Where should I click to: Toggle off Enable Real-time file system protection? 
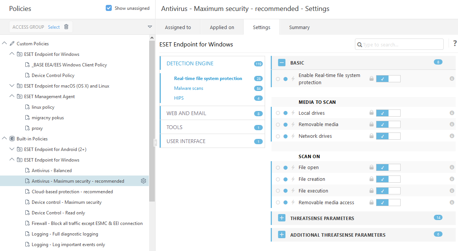click(x=388, y=79)
